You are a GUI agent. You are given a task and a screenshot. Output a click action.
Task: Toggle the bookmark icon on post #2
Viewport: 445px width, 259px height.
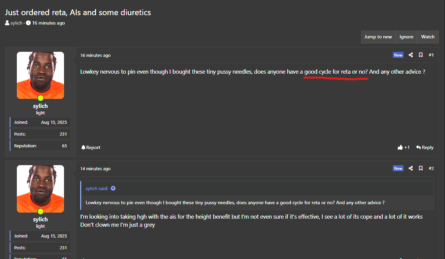(x=421, y=168)
